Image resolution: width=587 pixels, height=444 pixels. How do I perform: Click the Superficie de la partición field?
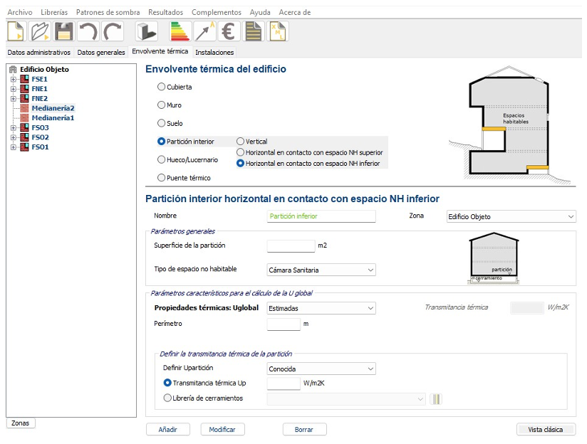[290, 246]
